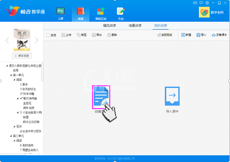The image size is (230, 162).
Task: Open the 班级互动 class interaction icon
Action: pos(101,14)
